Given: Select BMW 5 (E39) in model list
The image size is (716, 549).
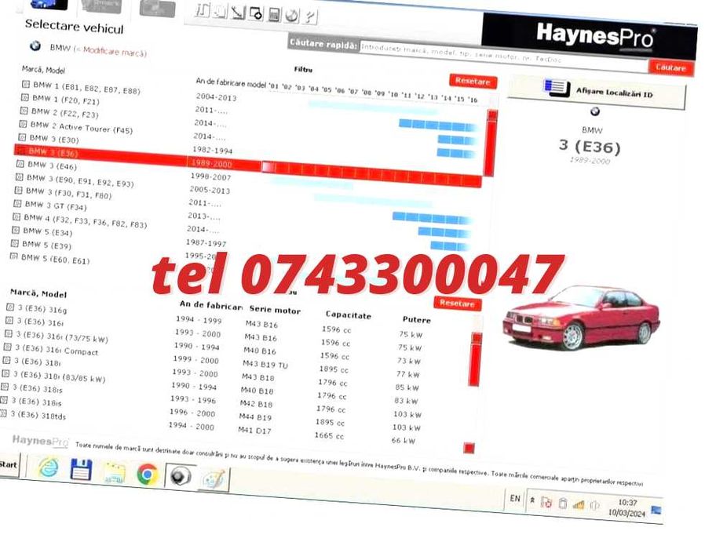Looking at the screenshot, I should pos(46,245).
